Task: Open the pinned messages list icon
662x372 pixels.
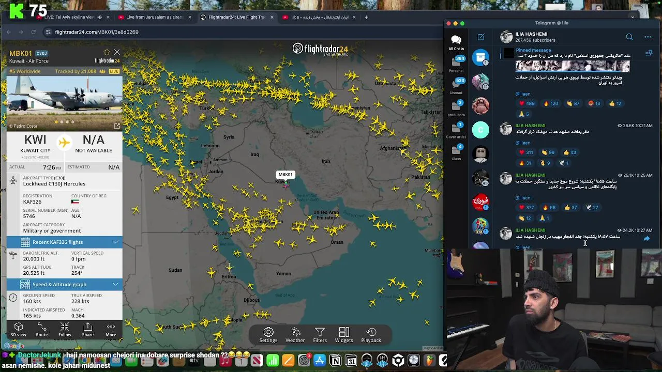Action: [x=649, y=53]
